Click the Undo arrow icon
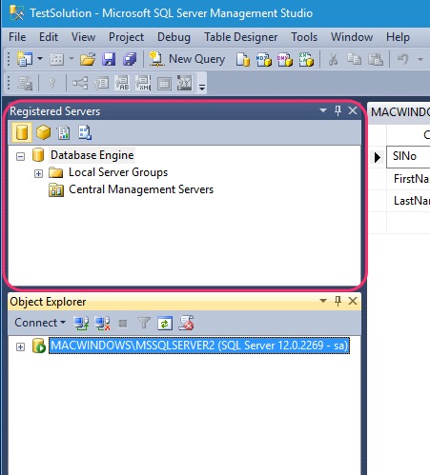The height and width of the screenshot is (475, 430). click(x=402, y=59)
